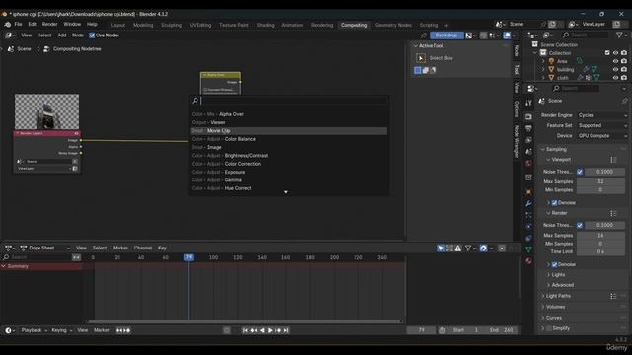Open the Render menu
632x355 pixels.
click(49, 24)
